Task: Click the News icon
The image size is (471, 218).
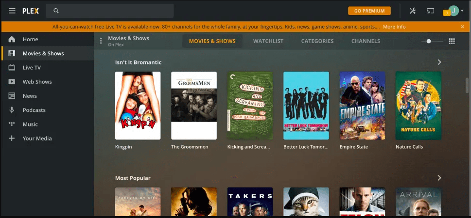Action: (x=12, y=96)
